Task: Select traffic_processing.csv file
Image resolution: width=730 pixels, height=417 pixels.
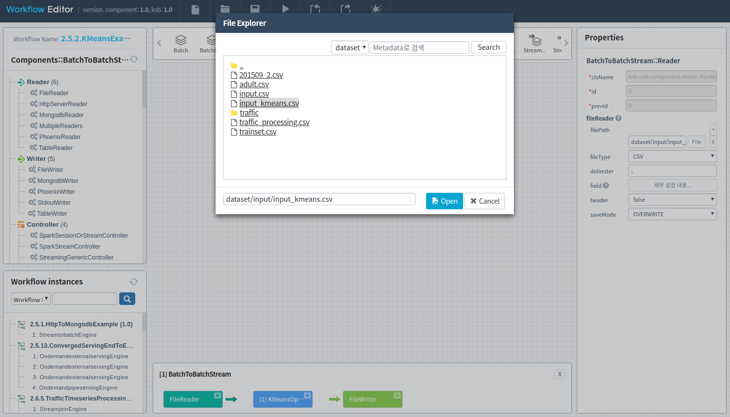Action: pos(274,123)
